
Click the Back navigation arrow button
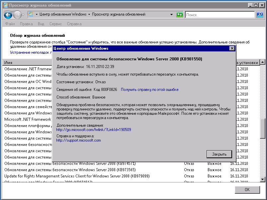pyautogui.click(x=8, y=15)
